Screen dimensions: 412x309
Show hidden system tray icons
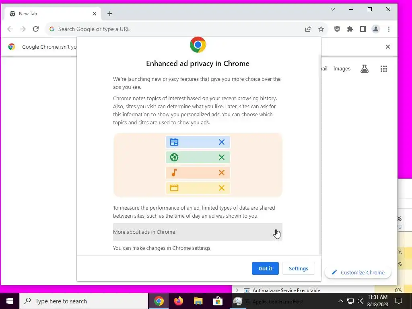pos(340,301)
